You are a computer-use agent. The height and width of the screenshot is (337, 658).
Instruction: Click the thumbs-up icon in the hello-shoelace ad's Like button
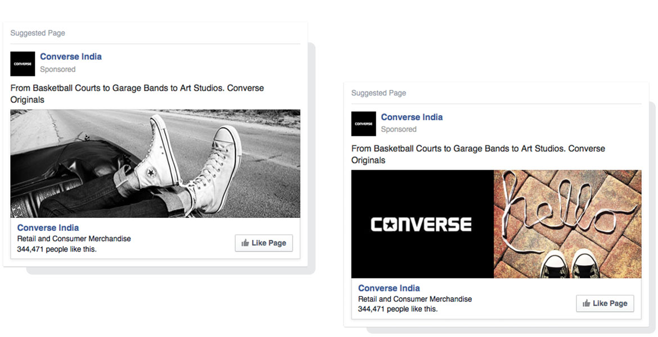(587, 304)
